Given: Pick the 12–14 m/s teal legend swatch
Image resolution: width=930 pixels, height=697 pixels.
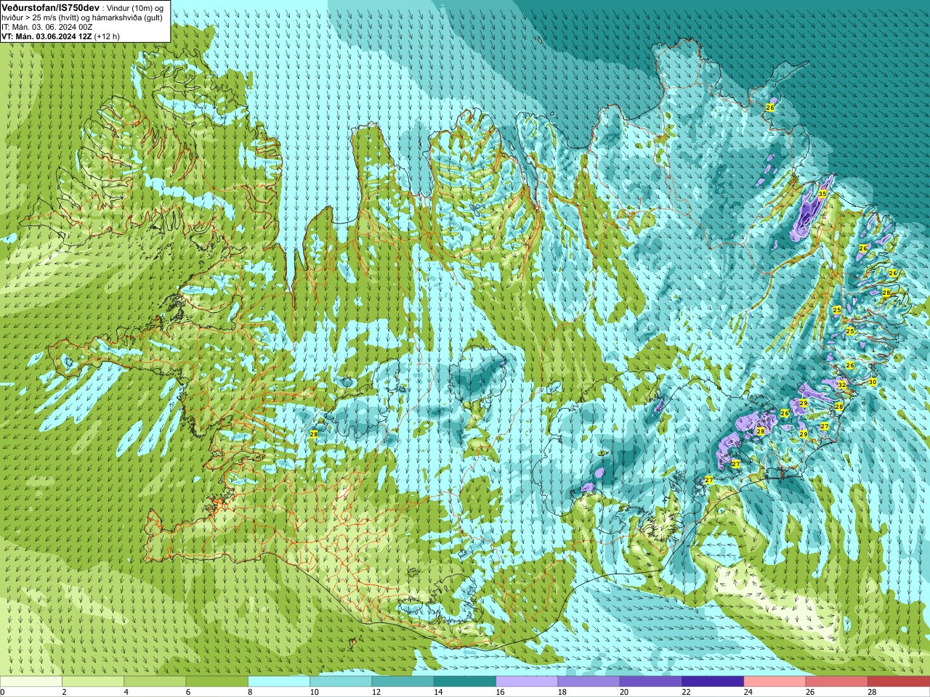Looking at the screenshot, I should click(403, 681).
